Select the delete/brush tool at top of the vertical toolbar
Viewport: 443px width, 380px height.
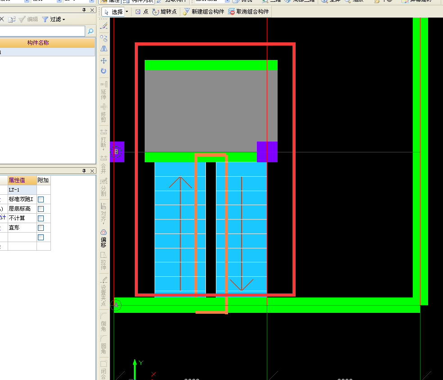pyautogui.click(x=104, y=26)
